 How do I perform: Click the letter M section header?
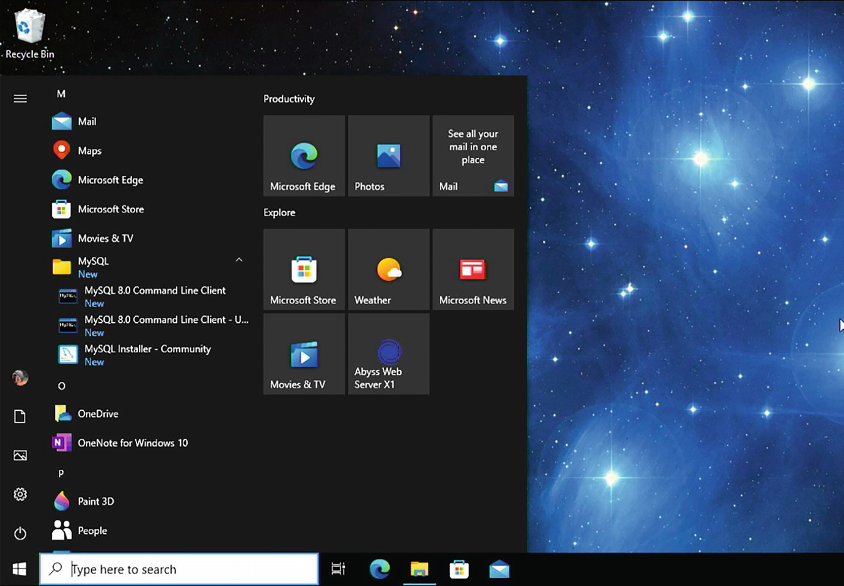tap(61, 94)
